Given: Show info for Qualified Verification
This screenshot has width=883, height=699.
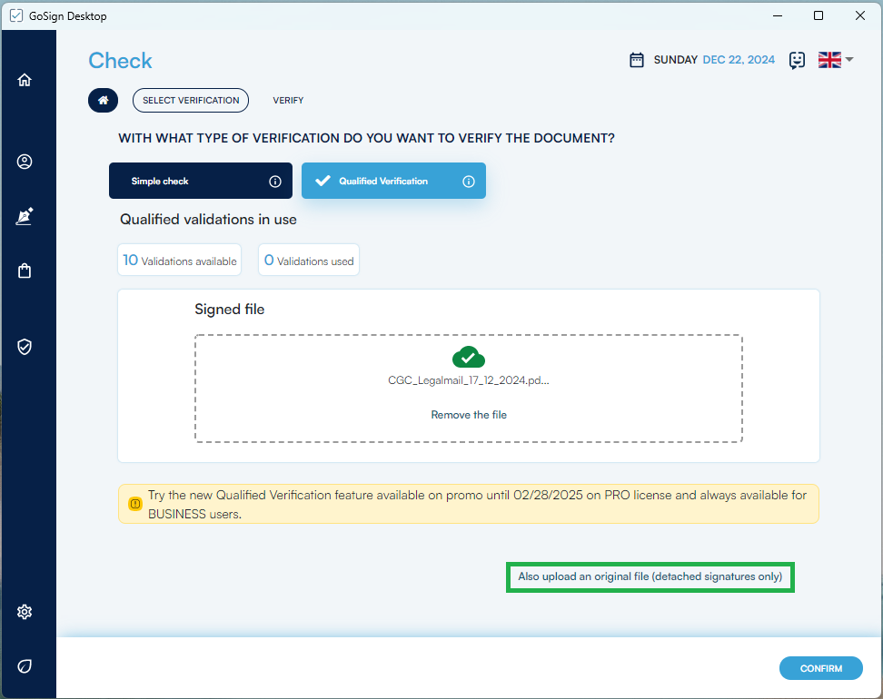Looking at the screenshot, I should [x=469, y=182].
